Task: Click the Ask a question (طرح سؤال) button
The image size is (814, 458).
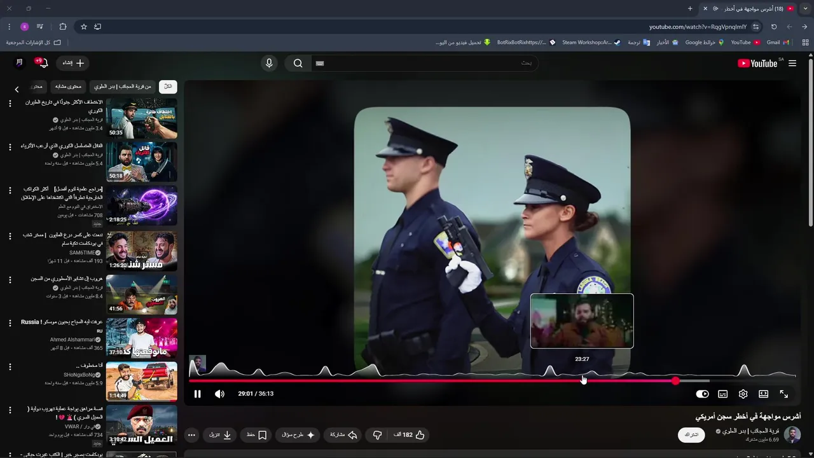Action: (298, 435)
